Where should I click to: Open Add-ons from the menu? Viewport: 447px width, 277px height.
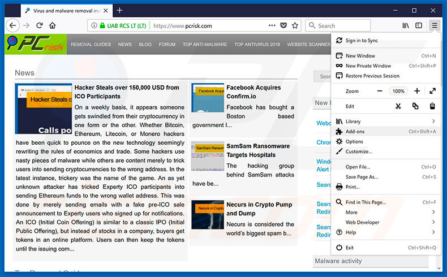pyautogui.click(x=386, y=132)
